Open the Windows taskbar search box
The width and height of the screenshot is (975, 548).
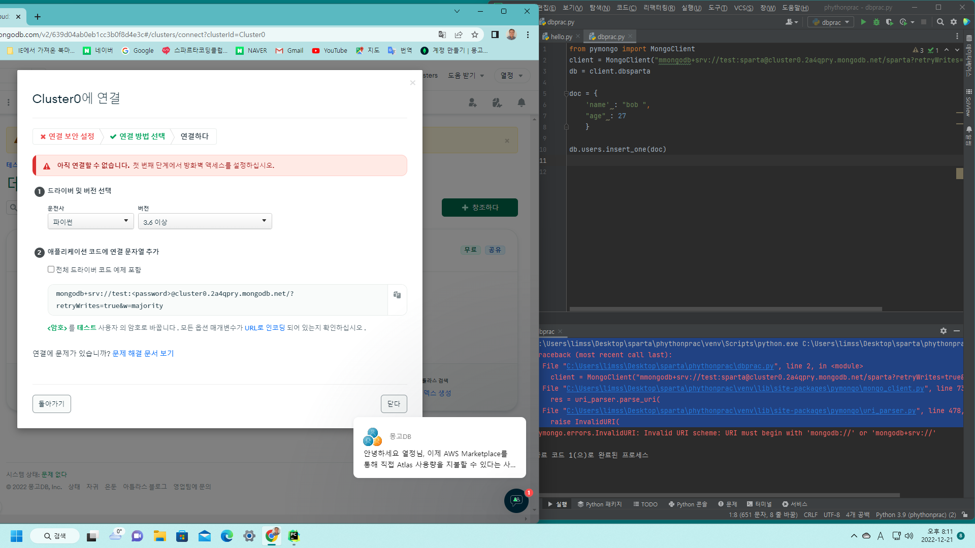tap(55, 536)
